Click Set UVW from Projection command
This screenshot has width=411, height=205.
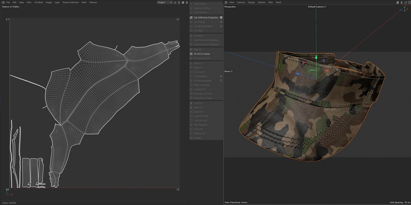coord(206,18)
